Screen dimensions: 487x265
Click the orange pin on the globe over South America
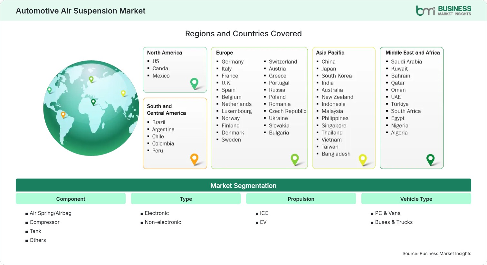pos(63,115)
